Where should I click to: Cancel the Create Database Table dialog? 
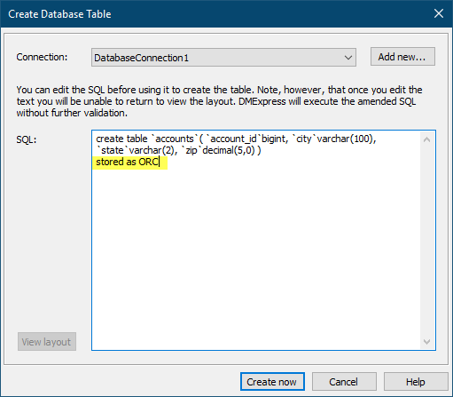coord(344,382)
